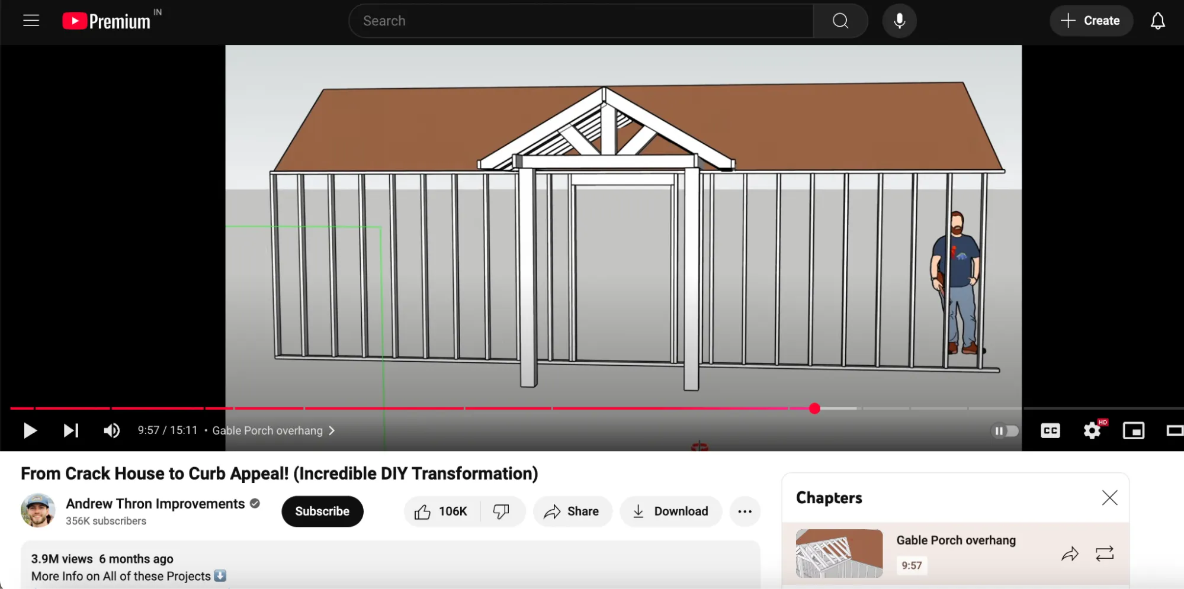Switch to miniplayer mode

tap(1133, 430)
